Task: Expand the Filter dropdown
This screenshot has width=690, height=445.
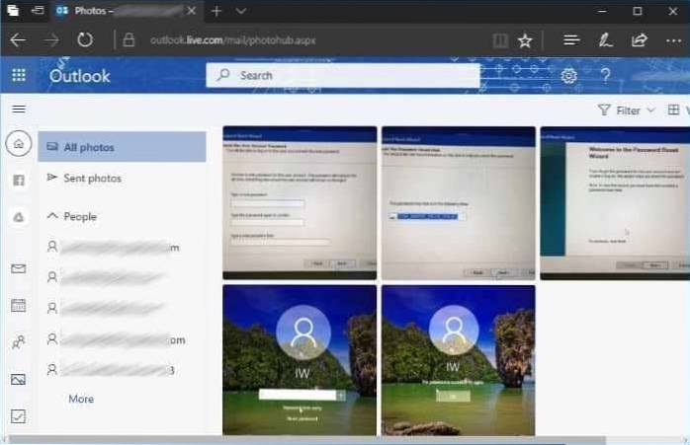Action: point(627,111)
